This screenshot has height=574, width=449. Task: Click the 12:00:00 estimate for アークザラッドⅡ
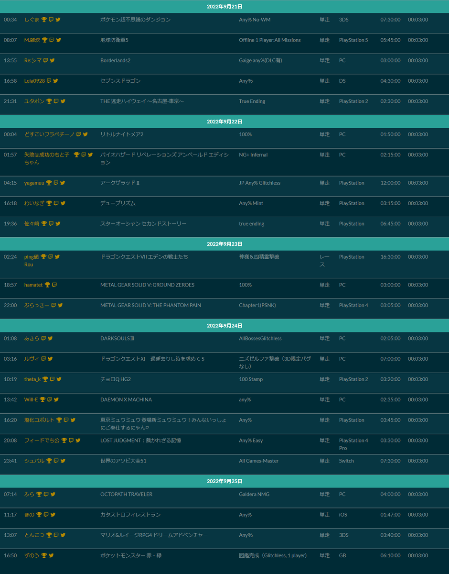pyautogui.click(x=390, y=183)
